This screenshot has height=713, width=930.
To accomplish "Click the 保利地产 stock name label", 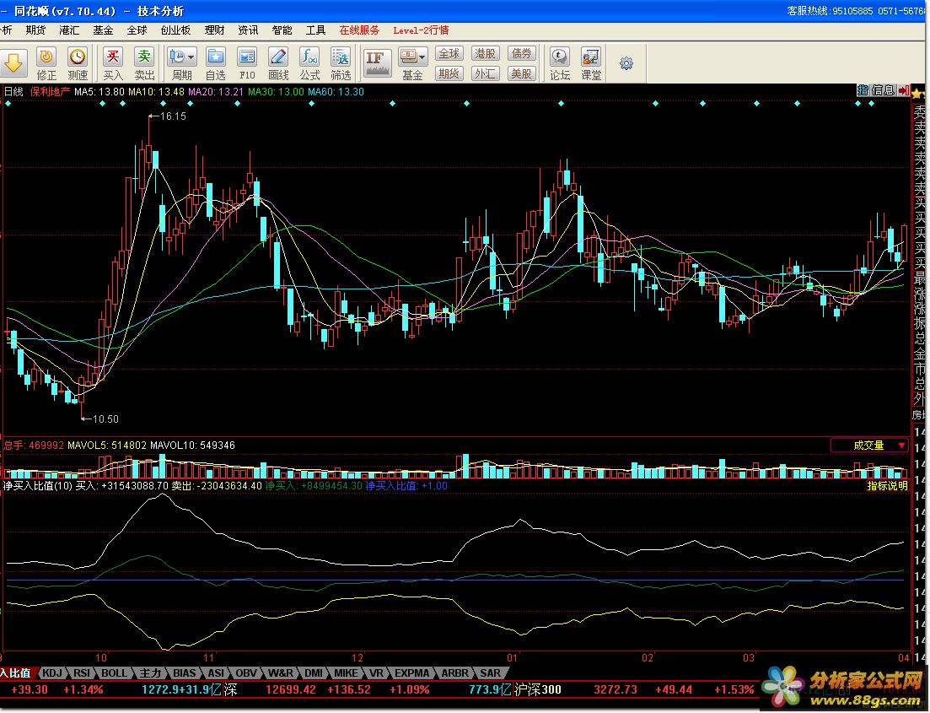I will pyautogui.click(x=50, y=91).
